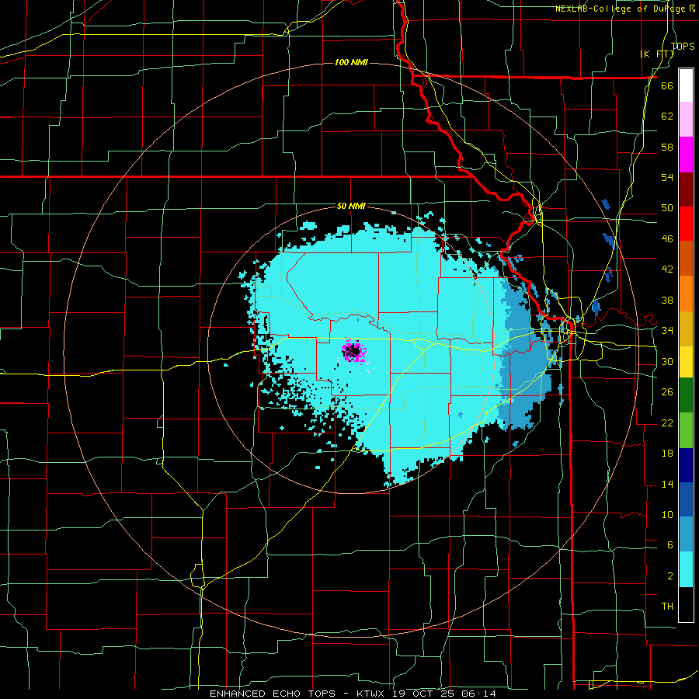This screenshot has height=699, width=699.
Task: Pick the light orange legend swatch
Action: [686, 294]
